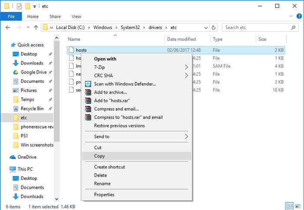Switch to large icons view button

click(x=297, y=206)
